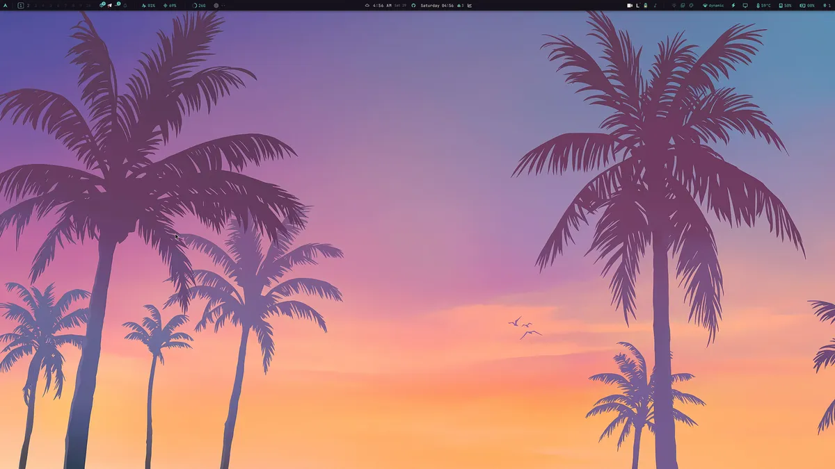
Task: Open the GitHub icon in the bar
Action: pyautogui.click(x=413, y=6)
